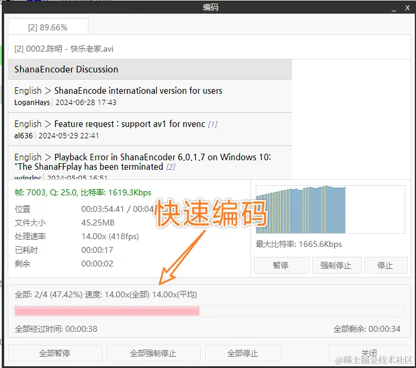Click the overall pink encoding progress bar
This screenshot has height=368, width=416.
(x=209, y=311)
